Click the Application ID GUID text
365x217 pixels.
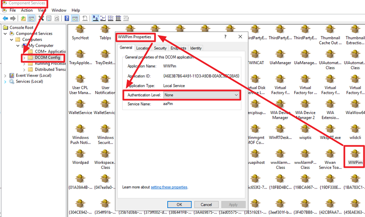click(x=202, y=76)
